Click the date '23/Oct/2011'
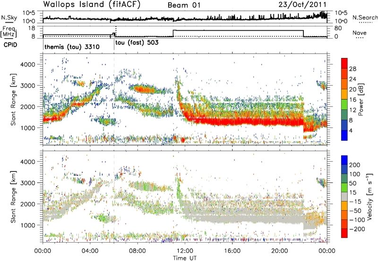 click(x=302, y=5)
